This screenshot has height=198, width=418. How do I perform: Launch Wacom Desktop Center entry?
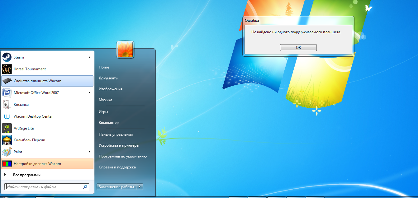coord(47,116)
